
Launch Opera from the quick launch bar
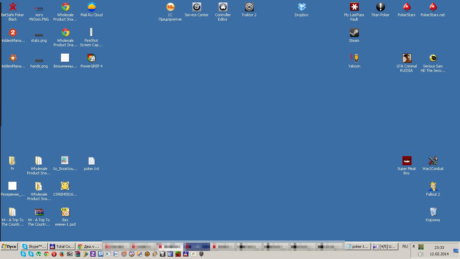click(x=54, y=254)
